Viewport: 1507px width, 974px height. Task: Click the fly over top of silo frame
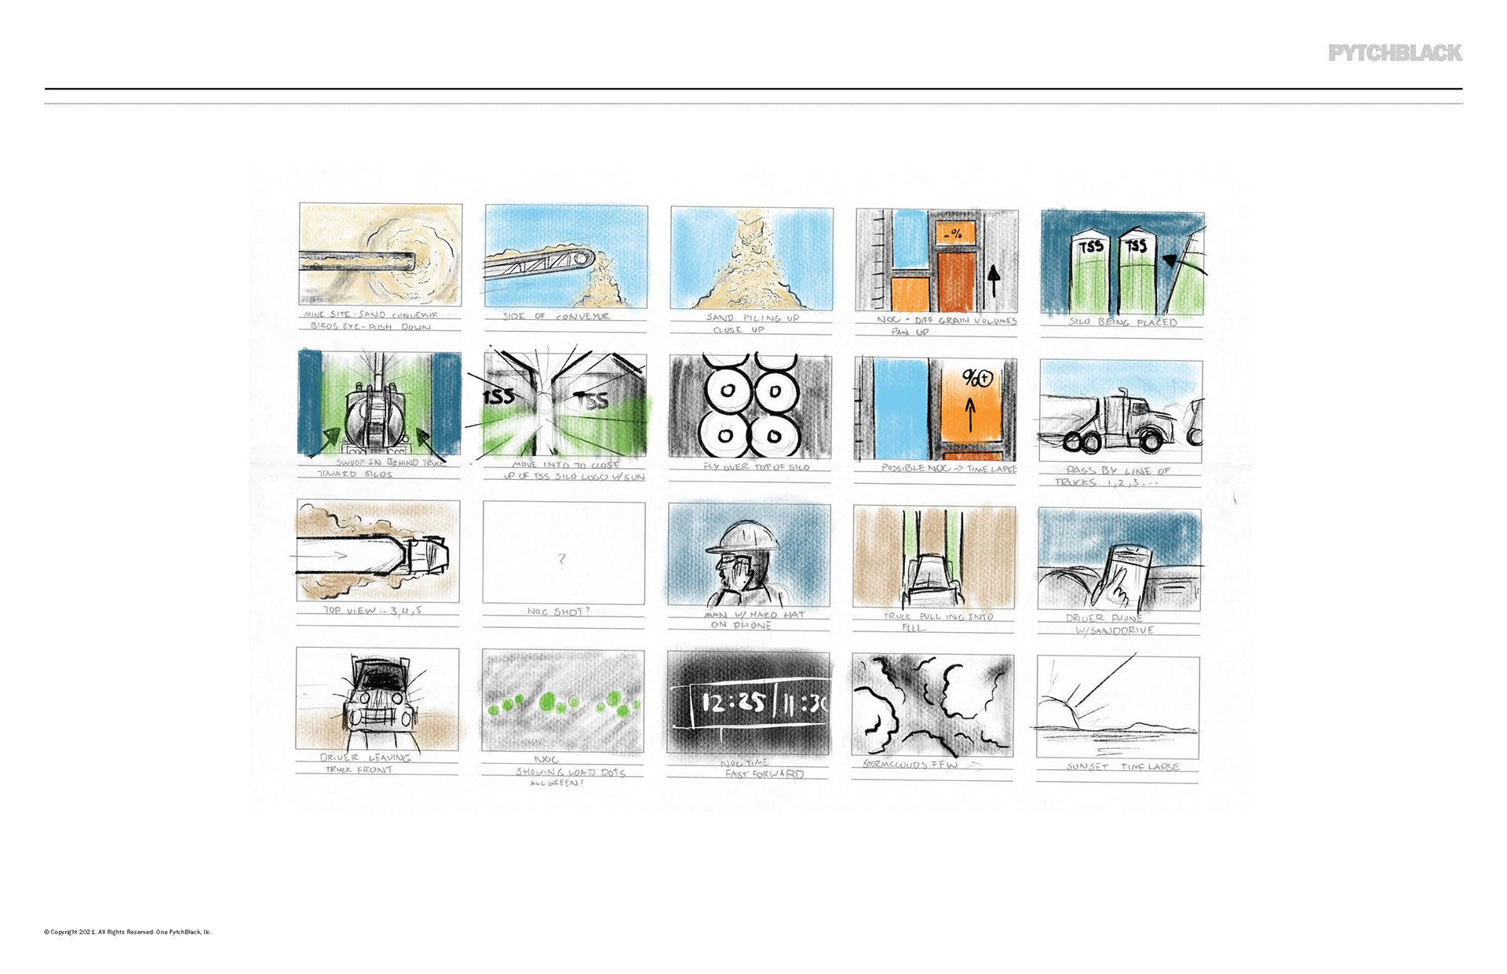coord(750,406)
